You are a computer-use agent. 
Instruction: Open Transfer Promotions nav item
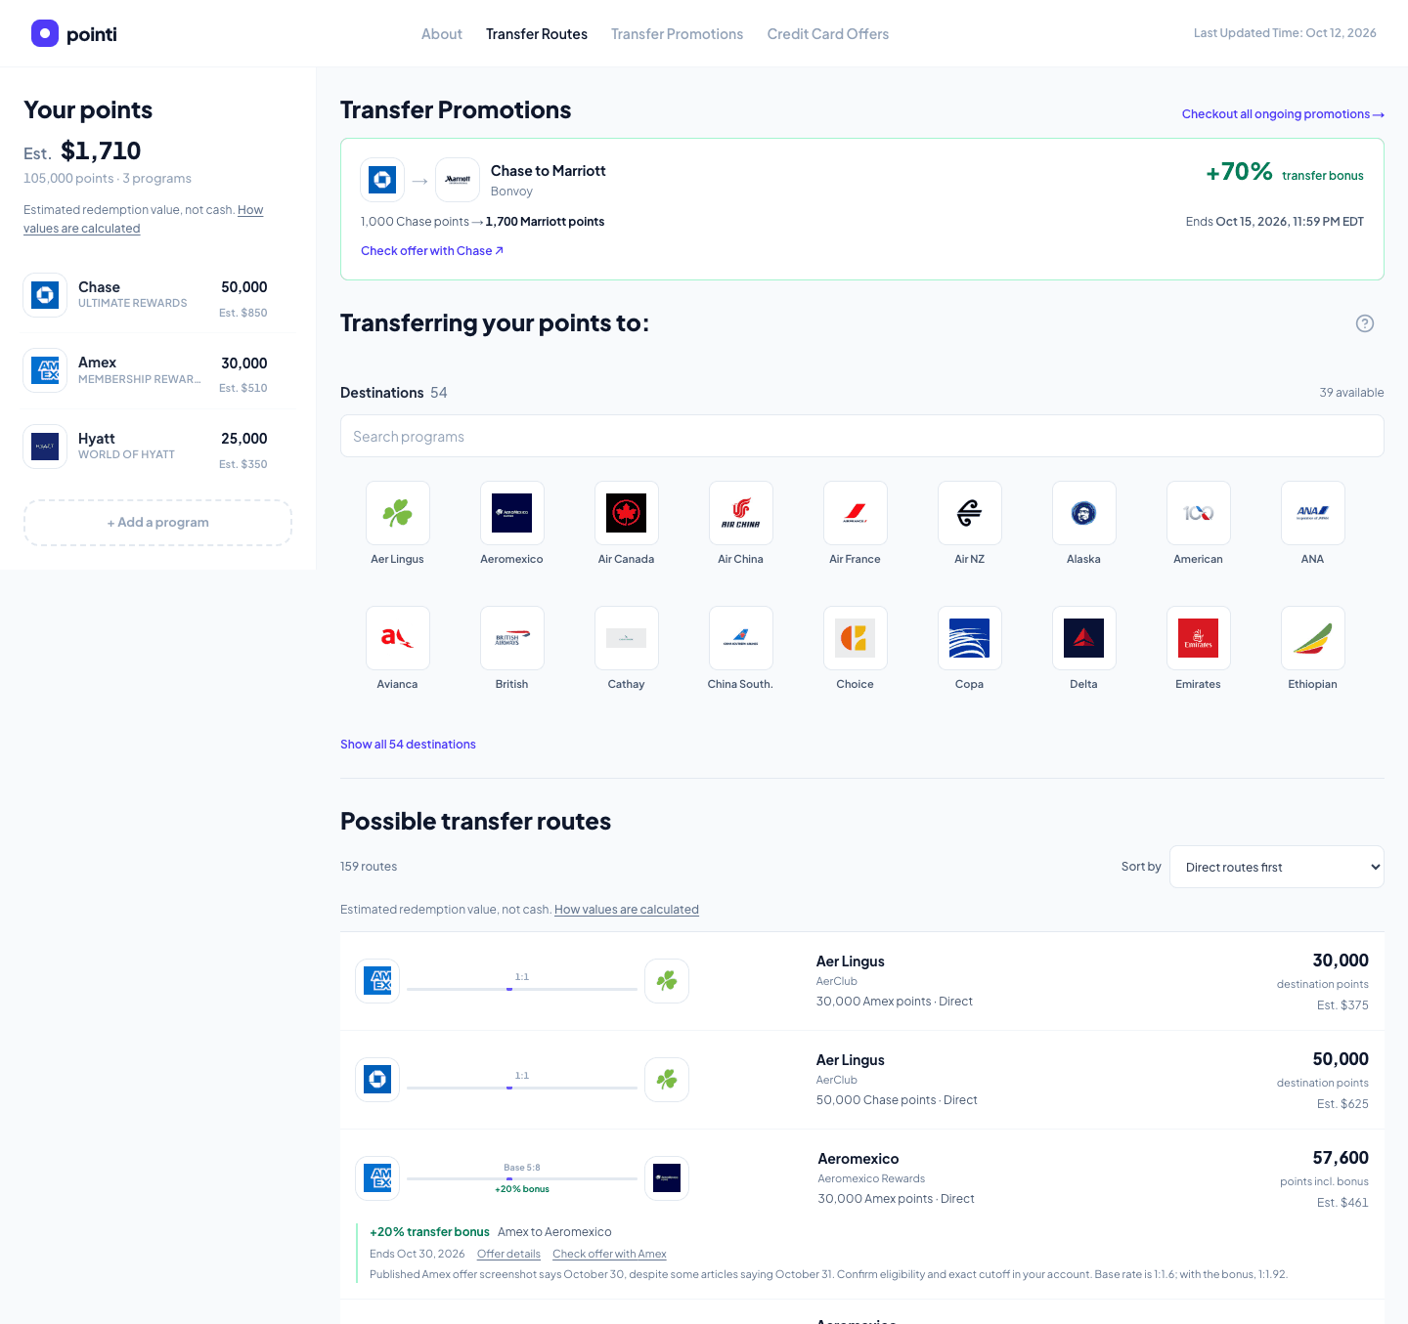tap(678, 34)
